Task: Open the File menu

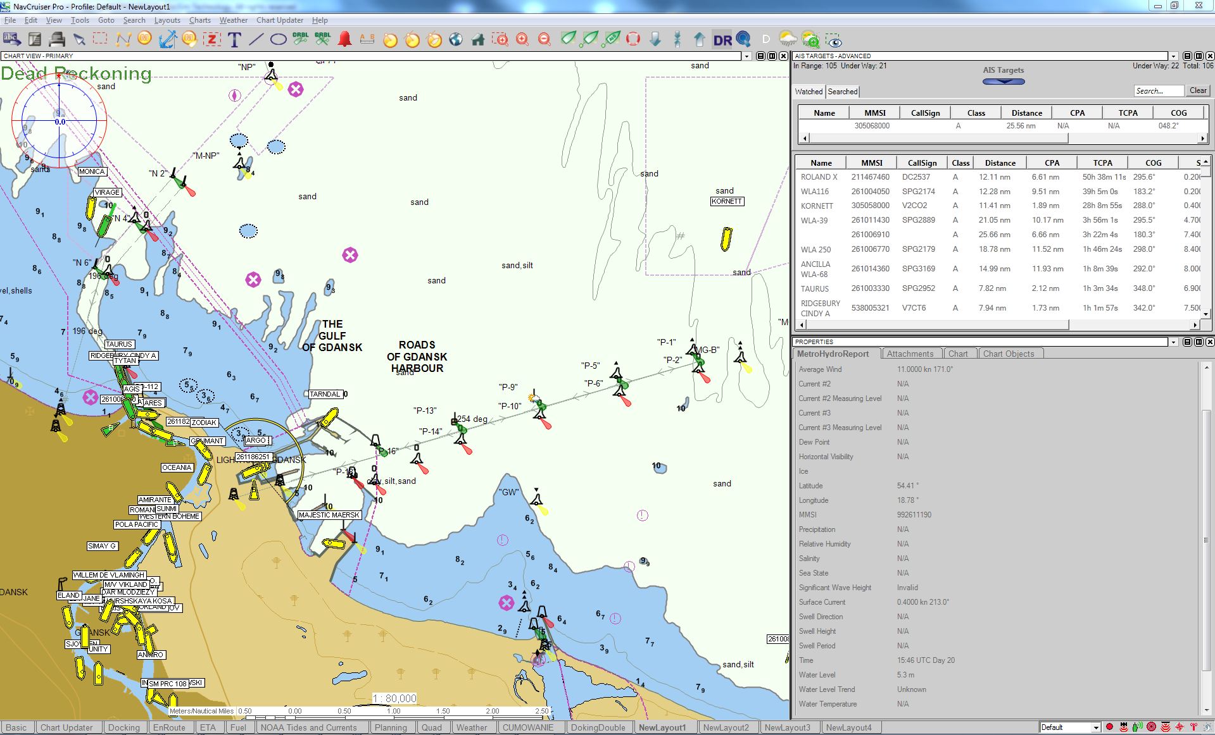Action: point(10,20)
